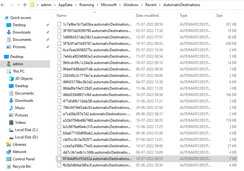Image resolution: width=244 pixels, height=171 pixels.
Task: Click date 15-06-2022 17:28 cell
Action: (149, 88)
